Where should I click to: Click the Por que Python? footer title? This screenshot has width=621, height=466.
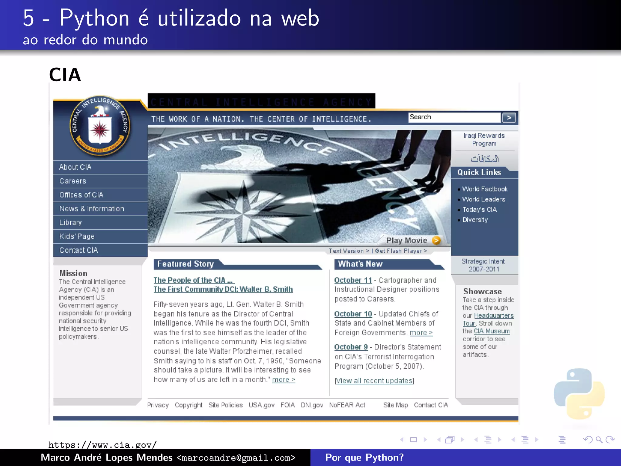[364, 458]
